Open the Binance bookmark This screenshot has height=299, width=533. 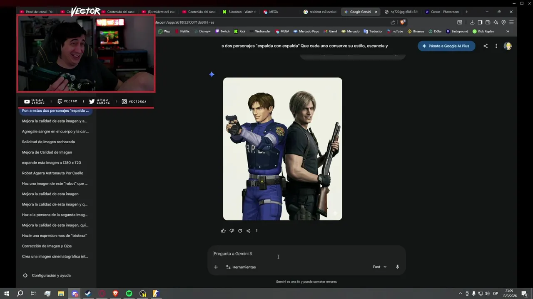point(416,31)
